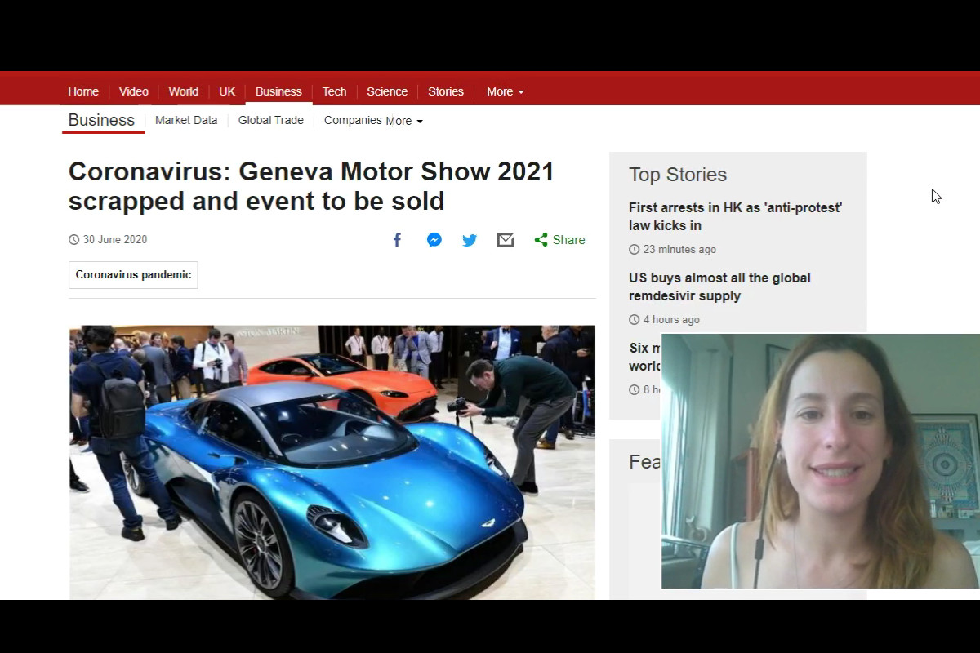
Task: Share article on Facebook icon
Action: pyautogui.click(x=397, y=240)
